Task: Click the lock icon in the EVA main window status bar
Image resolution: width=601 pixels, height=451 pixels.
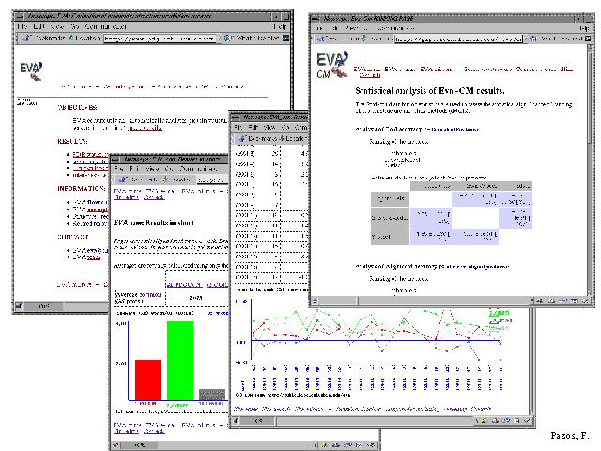Action: (x=18, y=306)
